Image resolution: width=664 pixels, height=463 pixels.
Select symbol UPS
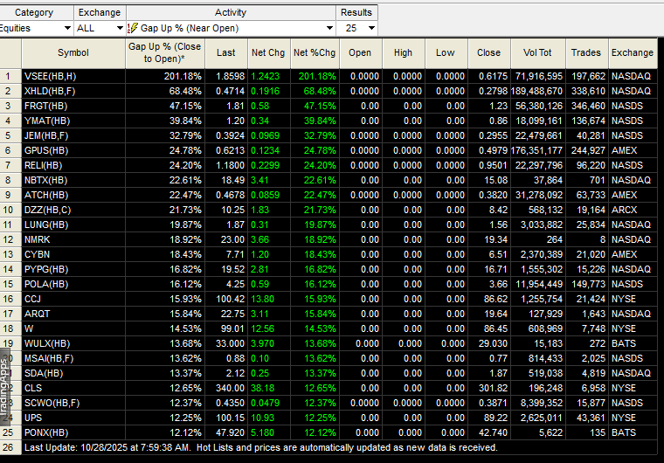point(33,418)
